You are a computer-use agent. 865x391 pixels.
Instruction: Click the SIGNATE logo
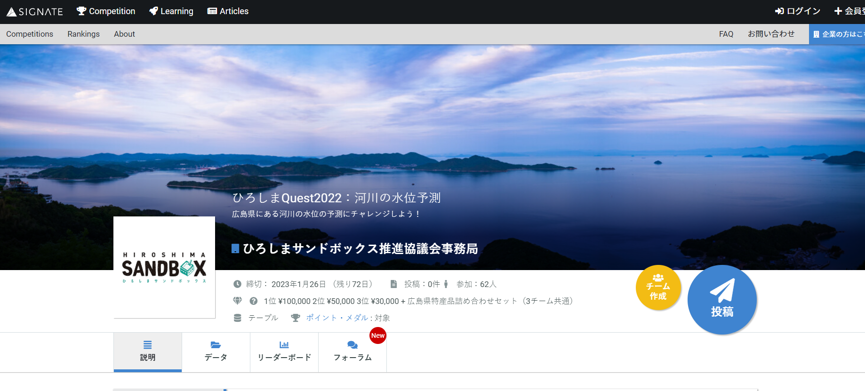(x=35, y=11)
